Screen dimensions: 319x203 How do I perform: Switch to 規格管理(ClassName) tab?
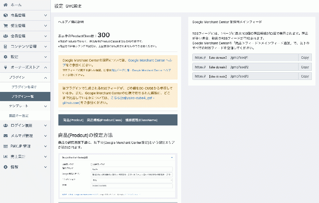pyautogui.click(x=141, y=120)
